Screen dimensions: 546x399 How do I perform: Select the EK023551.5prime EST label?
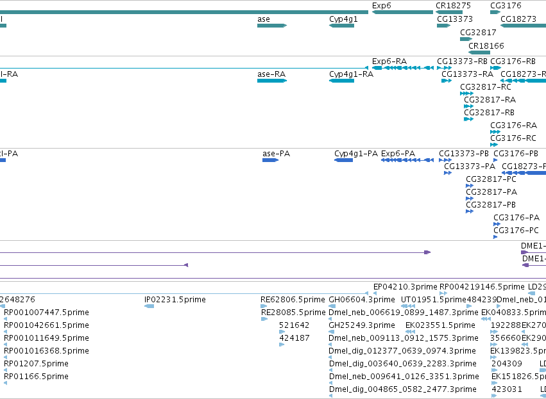point(440,325)
